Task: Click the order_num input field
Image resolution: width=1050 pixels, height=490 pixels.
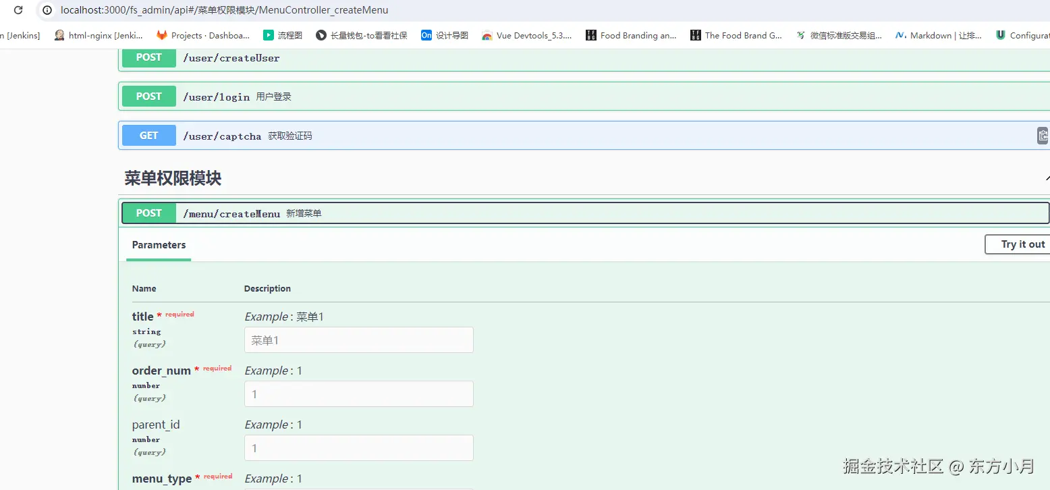Action: pos(359,394)
